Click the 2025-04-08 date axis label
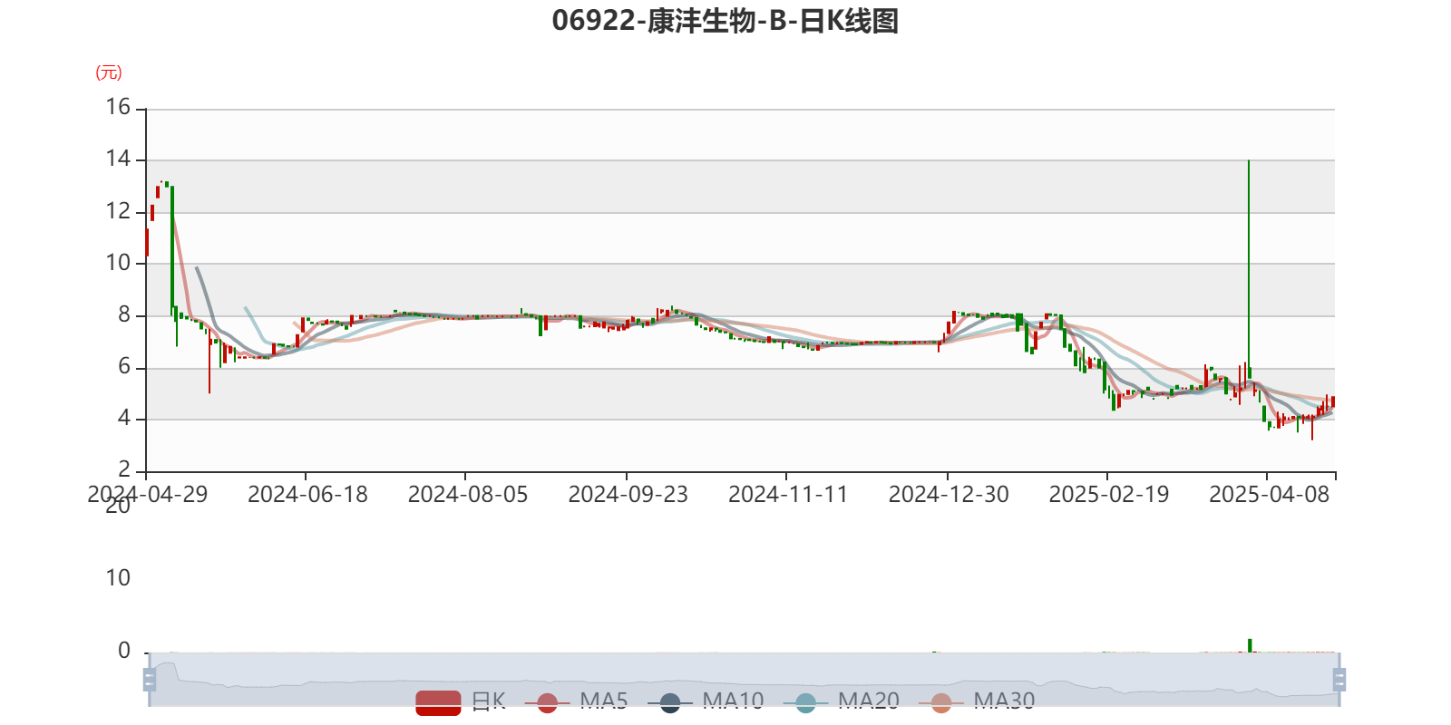The height and width of the screenshot is (725, 1451). [1269, 494]
